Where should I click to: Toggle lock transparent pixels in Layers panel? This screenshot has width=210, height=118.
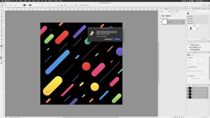pyautogui.click(x=163, y=16)
